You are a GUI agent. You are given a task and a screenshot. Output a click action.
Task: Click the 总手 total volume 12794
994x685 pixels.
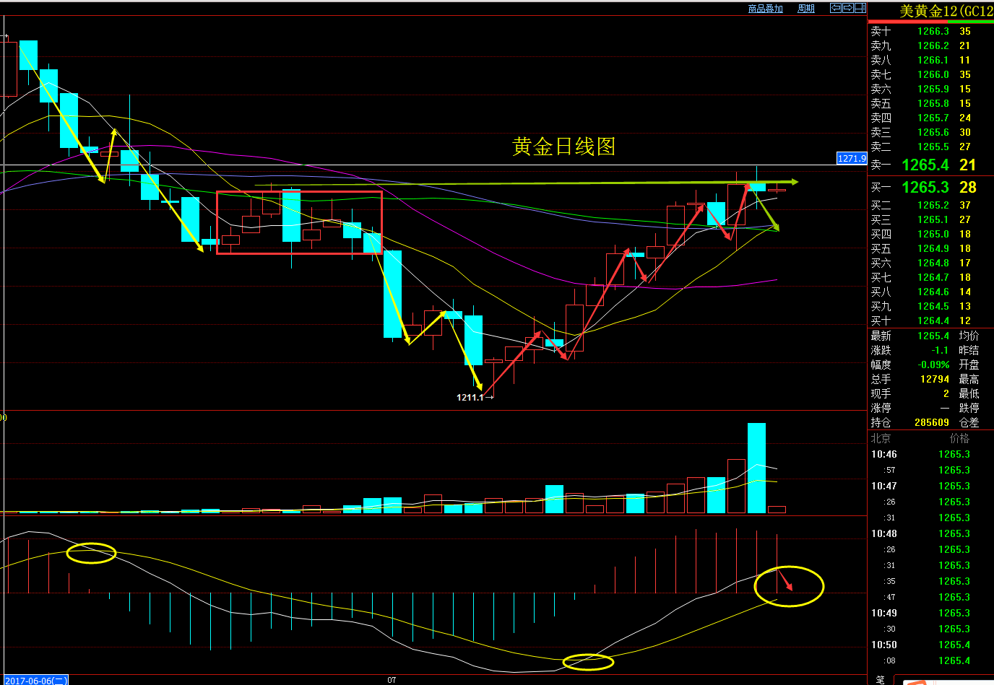click(935, 379)
